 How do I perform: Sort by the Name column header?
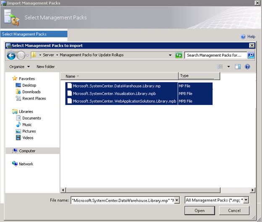click(119, 76)
